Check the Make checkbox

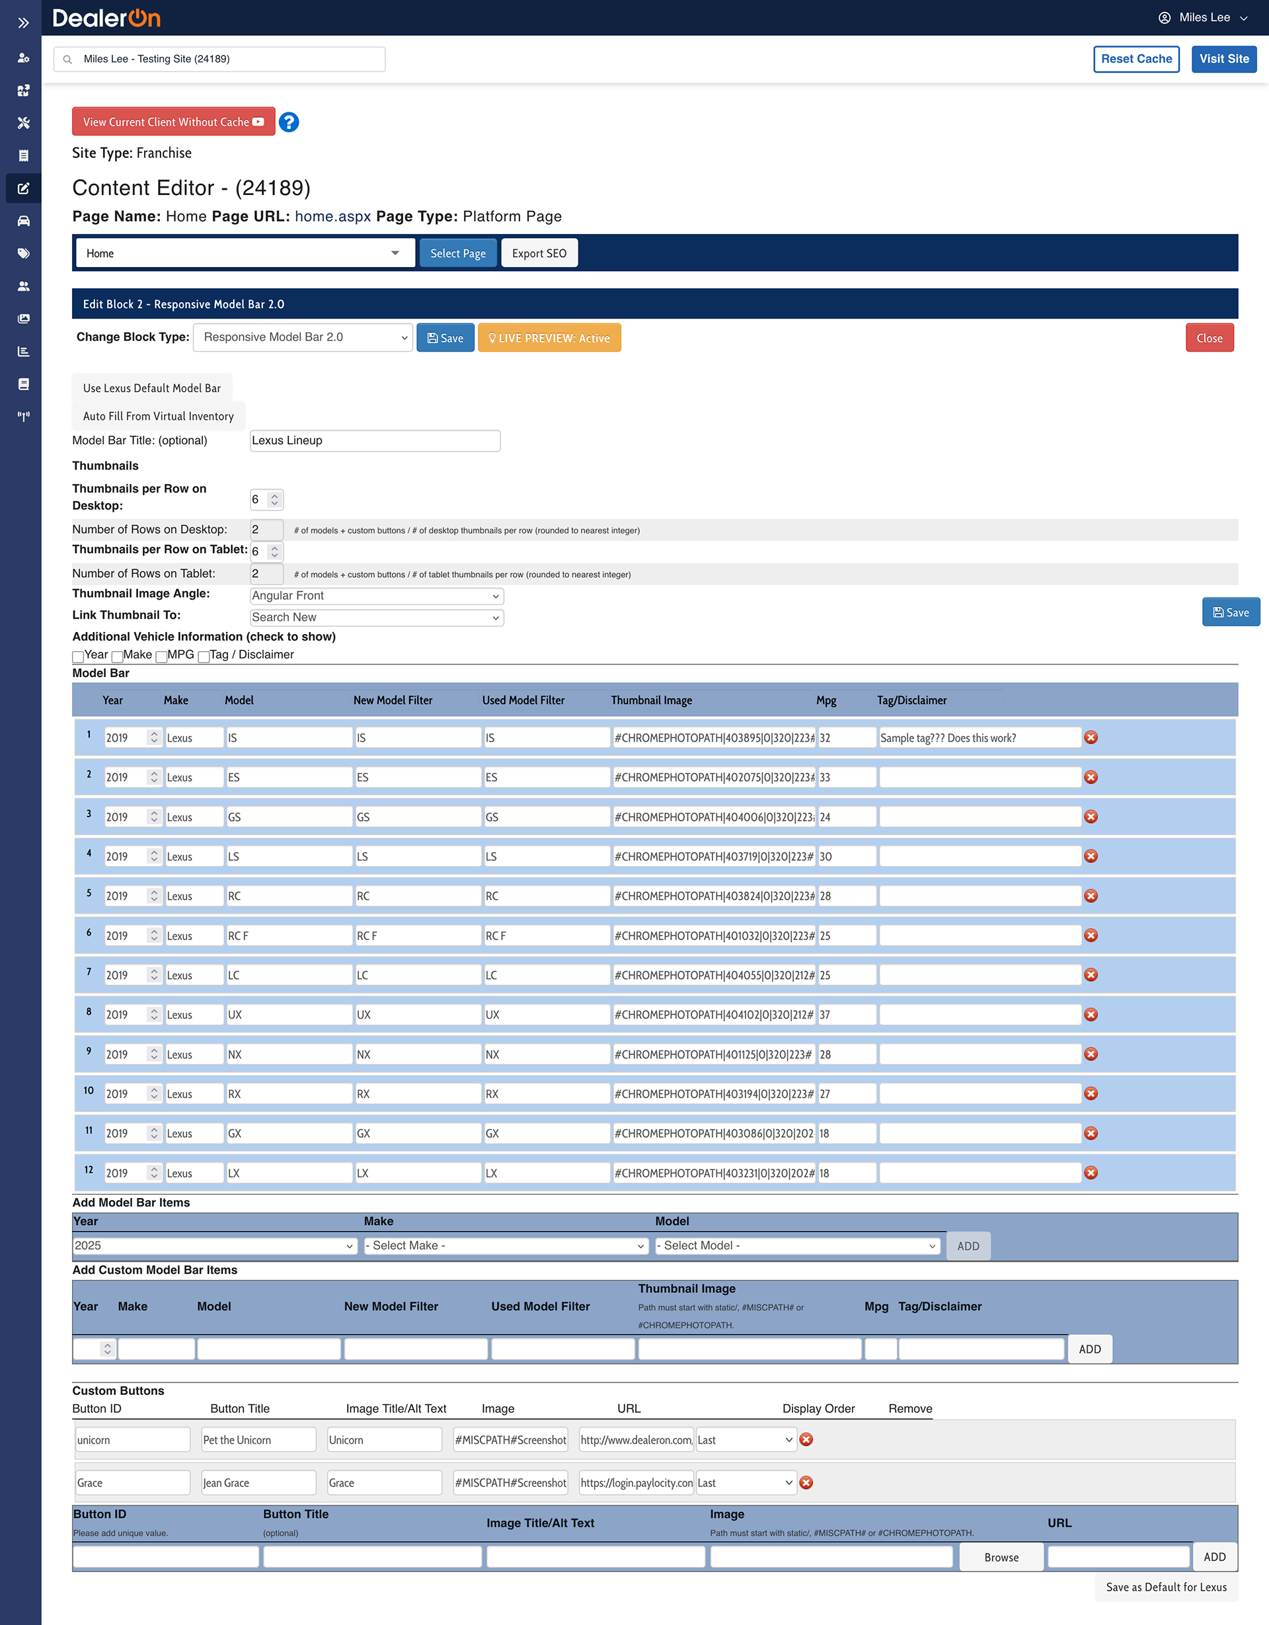point(117,657)
